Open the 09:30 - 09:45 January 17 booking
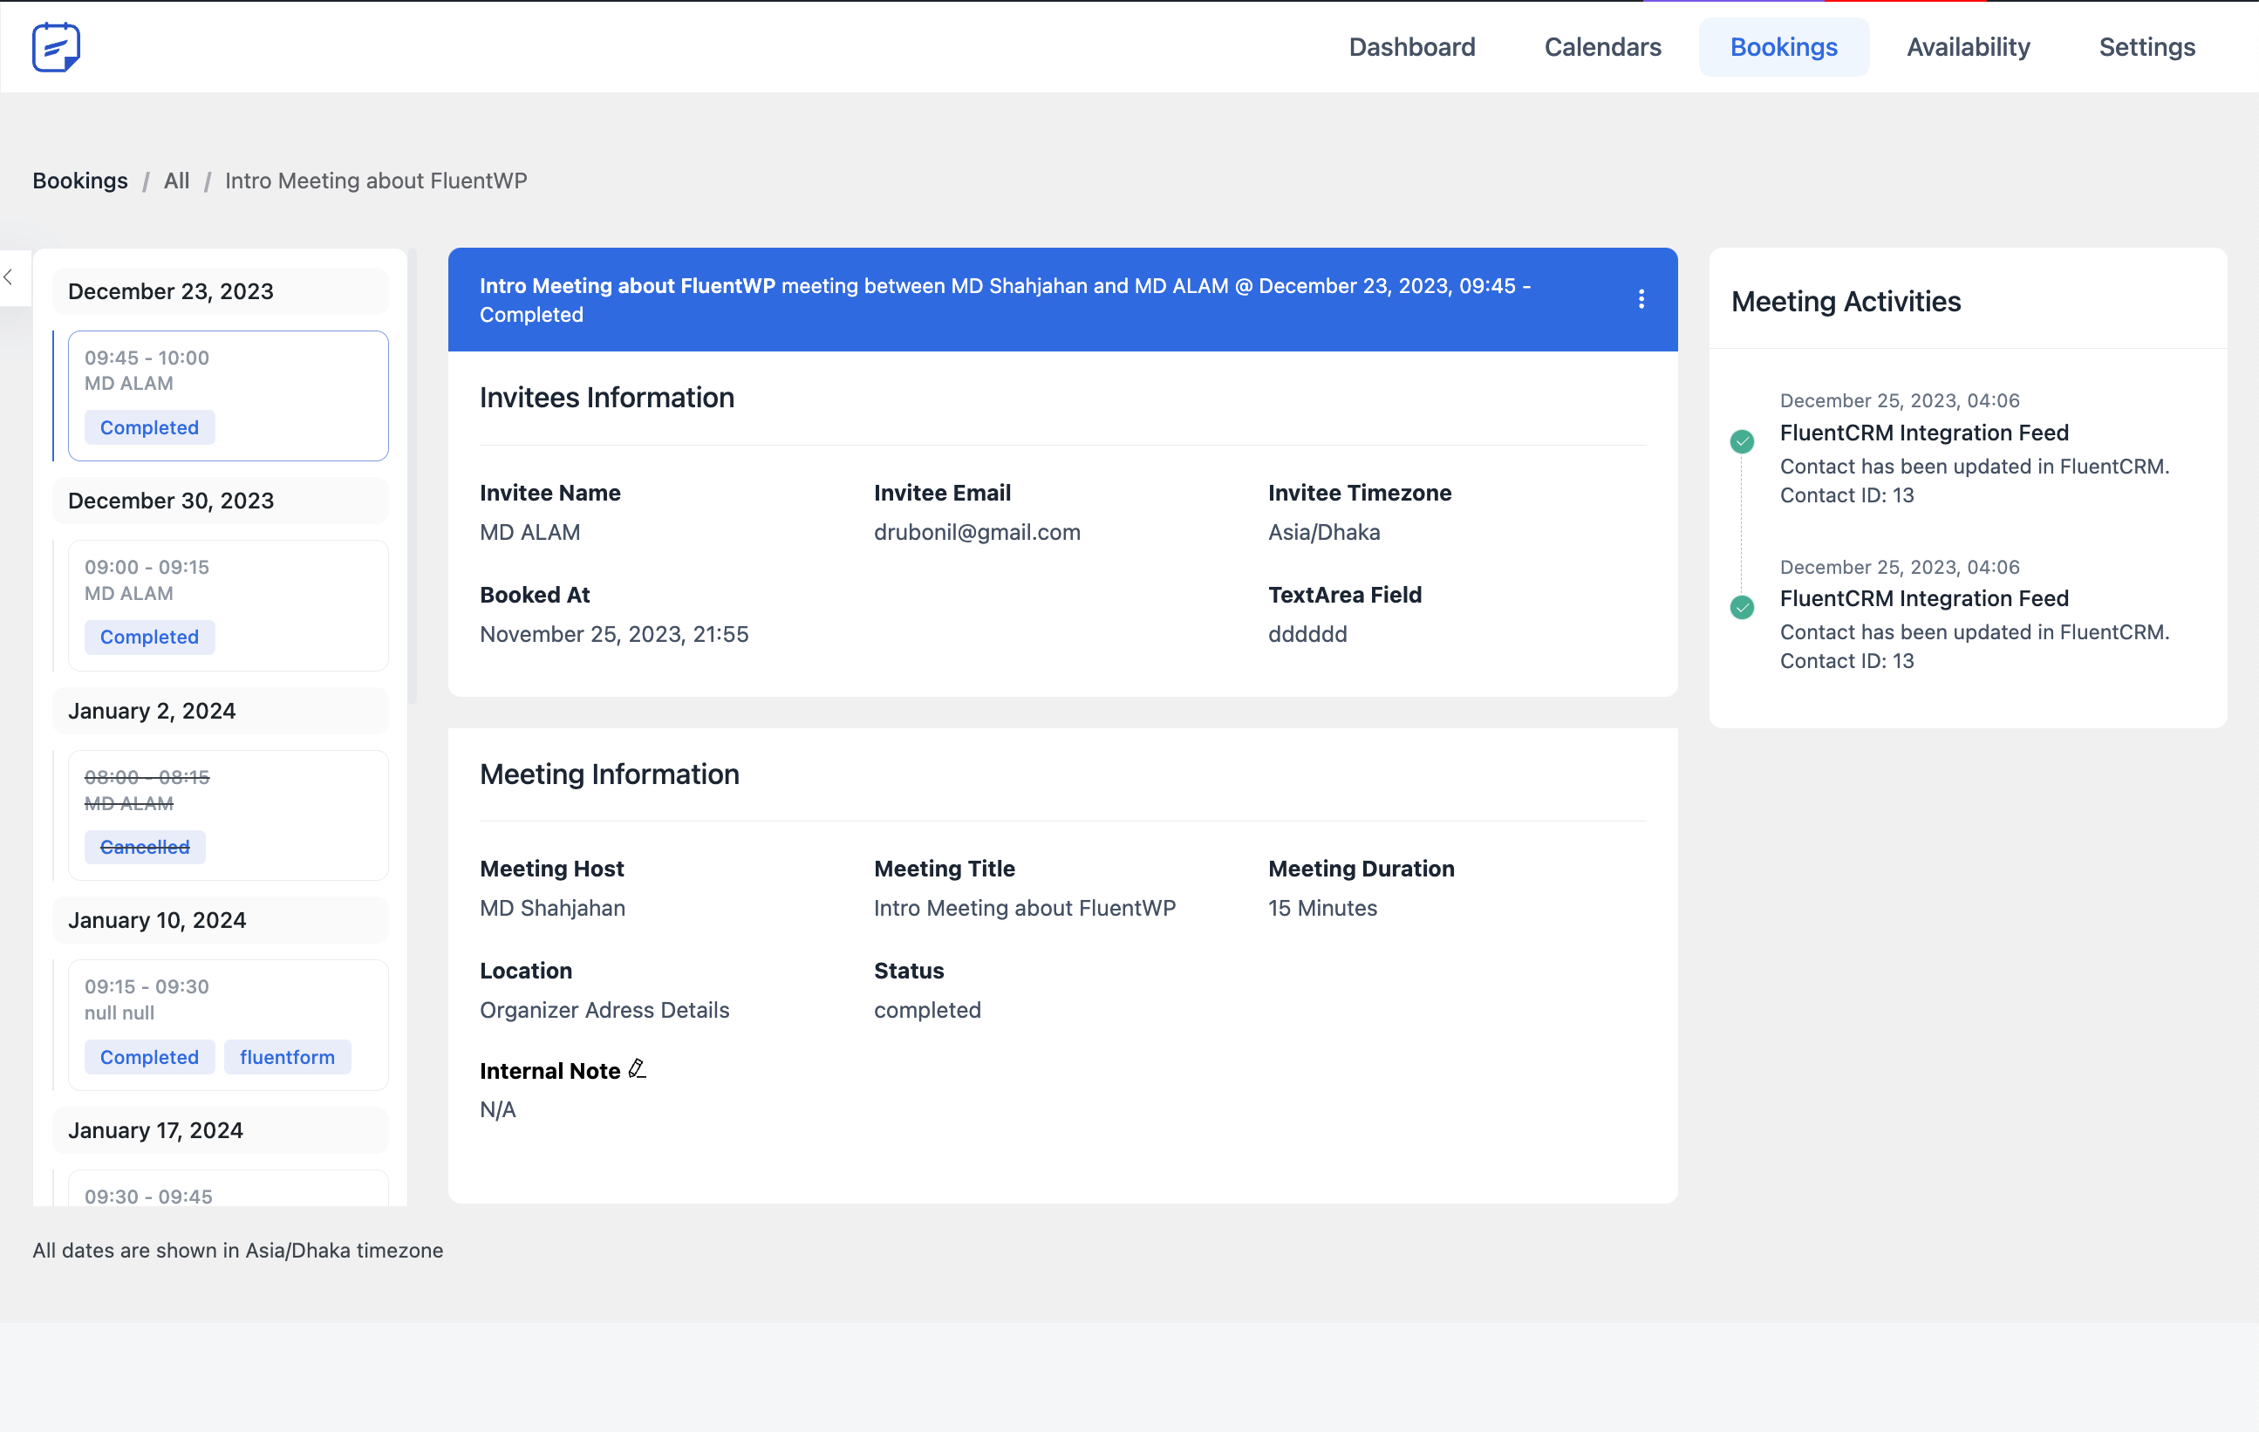Viewport: 2259px width, 1432px height. click(x=228, y=1188)
